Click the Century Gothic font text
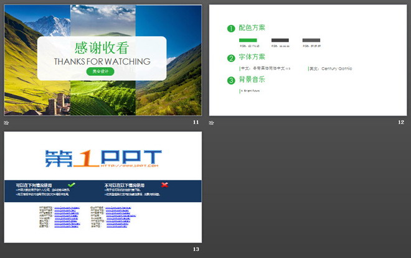411x258 pixels. click(x=337, y=68)
